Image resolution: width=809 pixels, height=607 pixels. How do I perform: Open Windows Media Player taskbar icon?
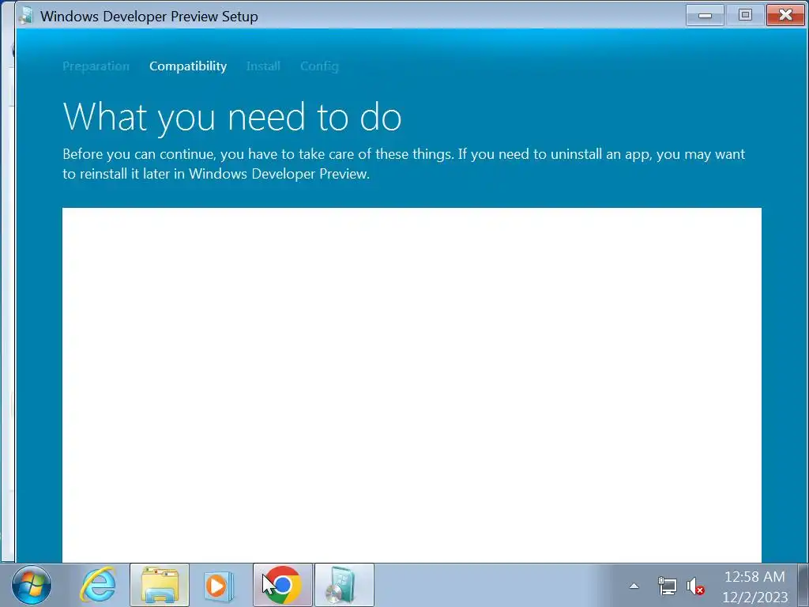[x=219, y=586]
